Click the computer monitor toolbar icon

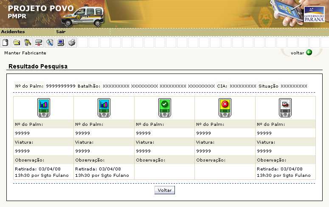tap(61, 43)
